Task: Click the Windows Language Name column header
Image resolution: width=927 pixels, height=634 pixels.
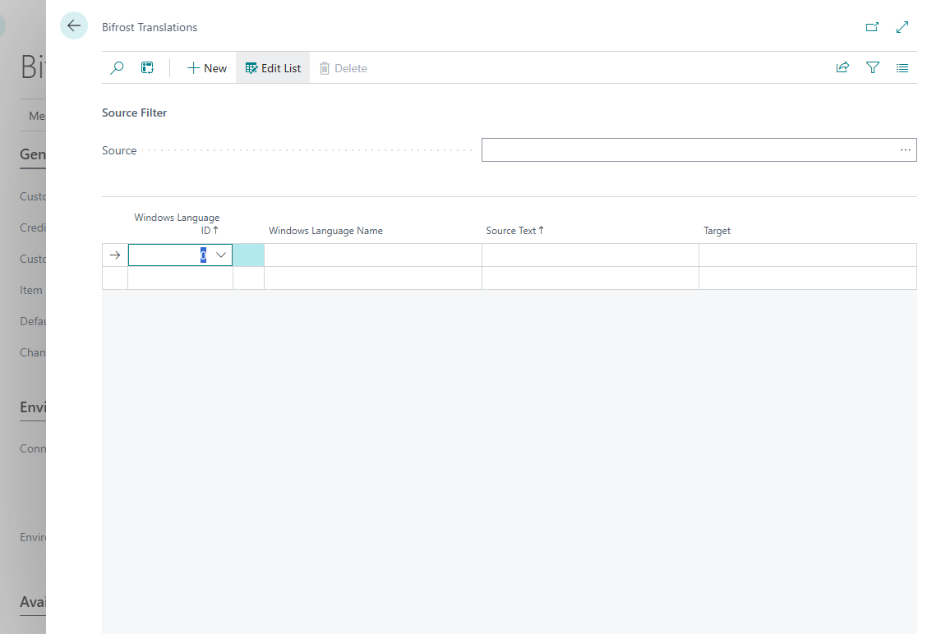Action: [x=325, y=231]
